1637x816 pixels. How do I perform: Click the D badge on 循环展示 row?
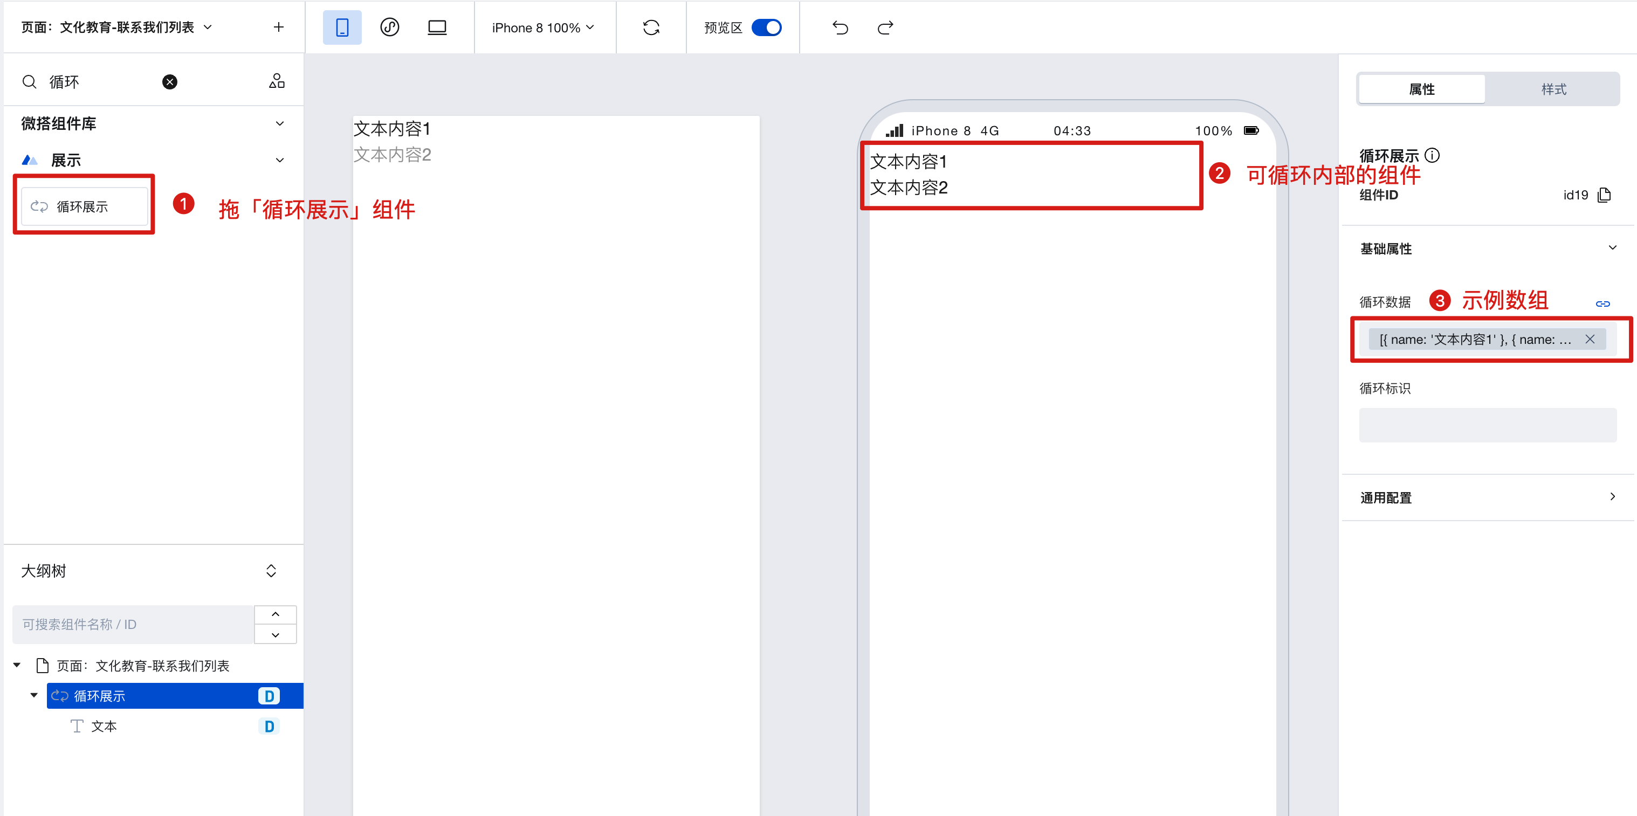point(269,696)
